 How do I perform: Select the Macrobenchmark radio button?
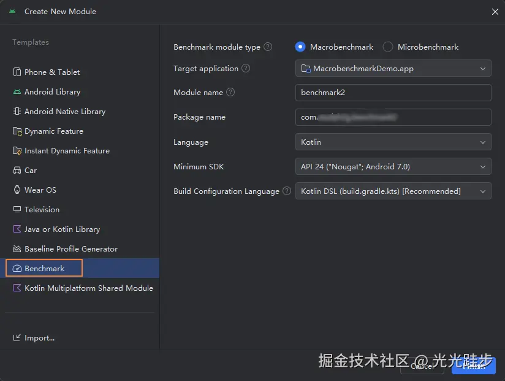pos(300,47)
